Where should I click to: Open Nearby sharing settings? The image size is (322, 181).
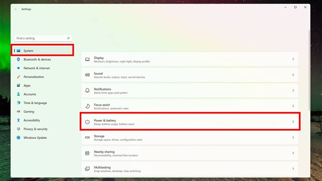pos(189,153)
